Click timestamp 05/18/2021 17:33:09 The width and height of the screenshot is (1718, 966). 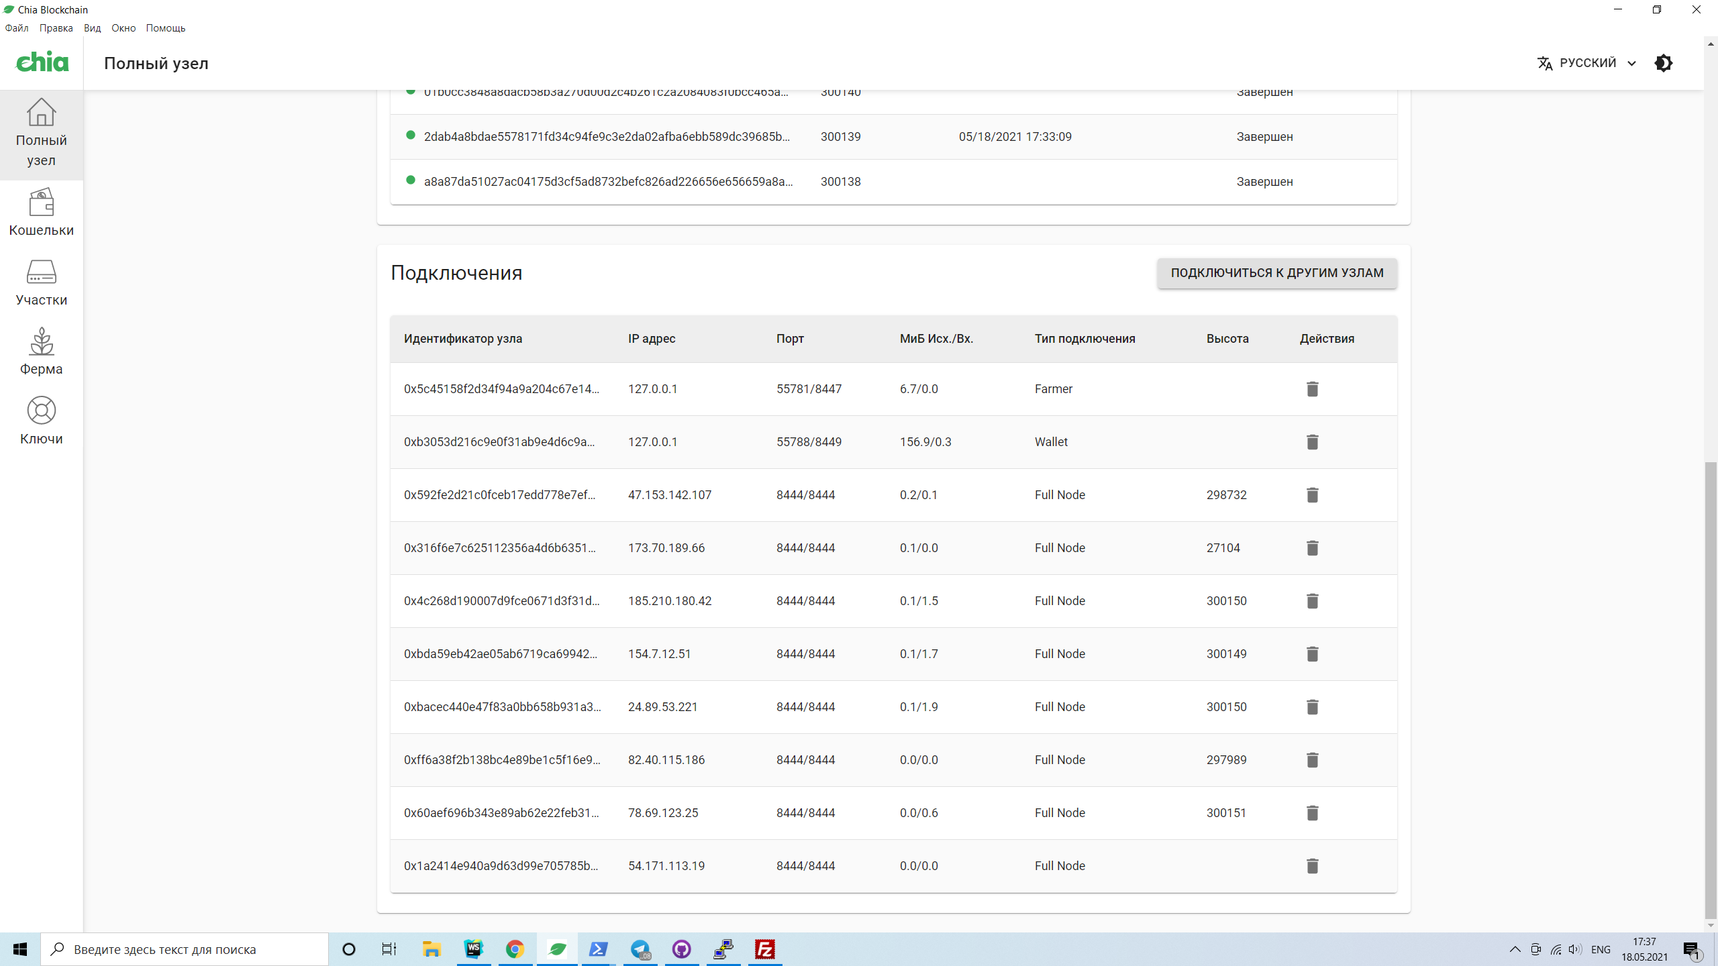point(1015,137)
